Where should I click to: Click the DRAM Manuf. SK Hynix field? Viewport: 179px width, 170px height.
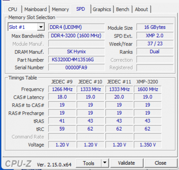tap(76, 52)
